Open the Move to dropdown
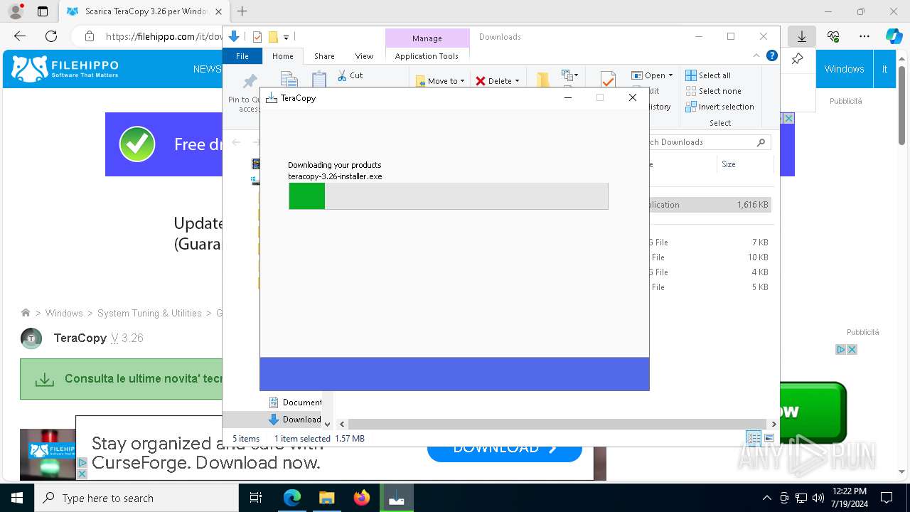 tap(440, 81)
